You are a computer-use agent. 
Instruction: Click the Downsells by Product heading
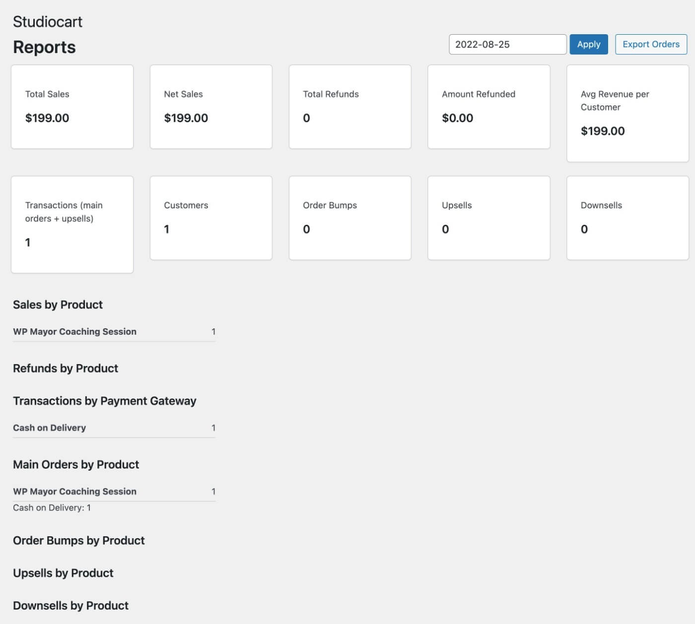click(70, 606)
